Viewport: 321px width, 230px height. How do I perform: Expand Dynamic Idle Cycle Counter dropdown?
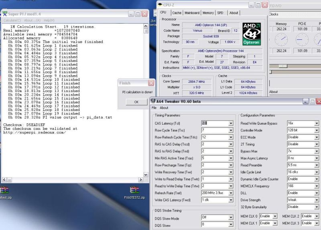317,179
